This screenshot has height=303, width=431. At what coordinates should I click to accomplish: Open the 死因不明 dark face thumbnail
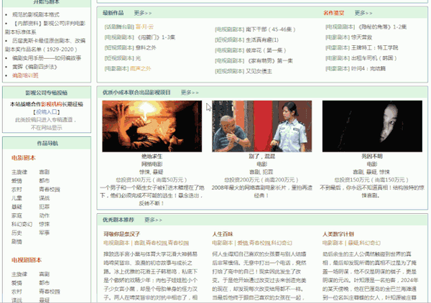click(x=372, y=126)
